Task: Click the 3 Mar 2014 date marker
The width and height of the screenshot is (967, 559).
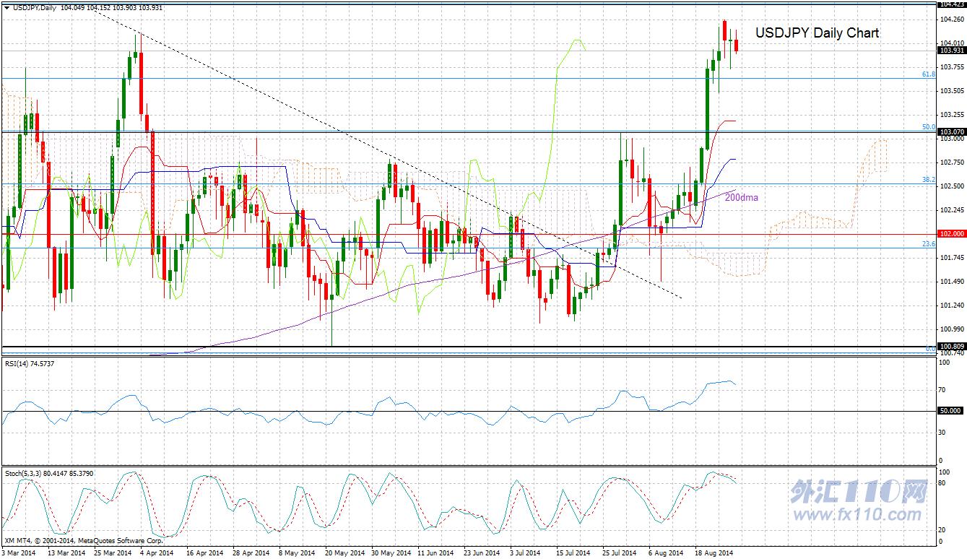Action: pyautogui.click(x=19, y=553)
